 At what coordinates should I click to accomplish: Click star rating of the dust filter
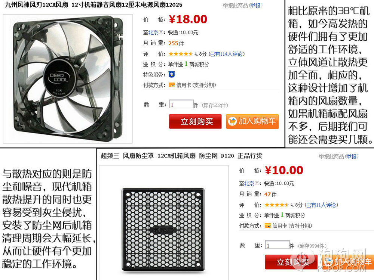[277, 205]
